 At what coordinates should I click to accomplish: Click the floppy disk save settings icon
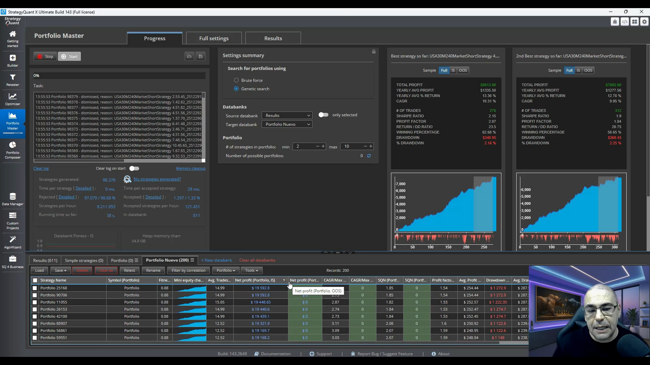point(201,57)
